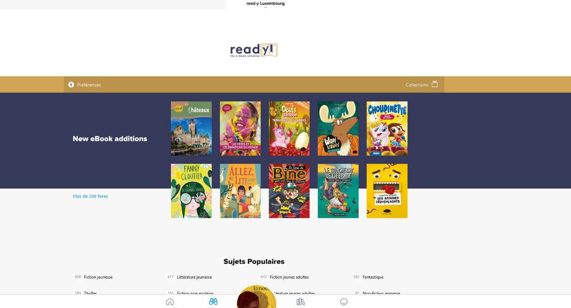
Task: Open Le Douchebag de l'espace cover
Action: coord(338,191)
